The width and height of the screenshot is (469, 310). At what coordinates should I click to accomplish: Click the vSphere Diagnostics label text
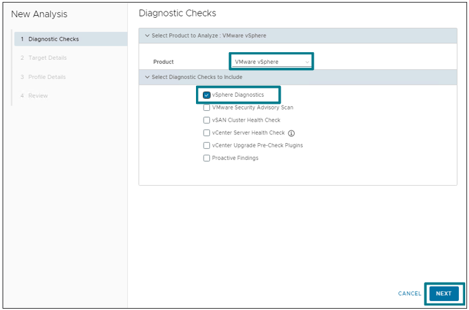point(238,95)
